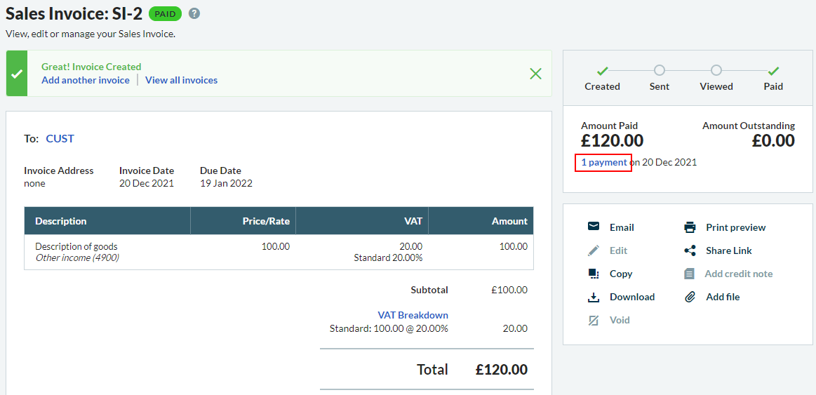This screenshot has width=816, height=395.
Task: Click the help question mark icon
Action: click(194, 13)
